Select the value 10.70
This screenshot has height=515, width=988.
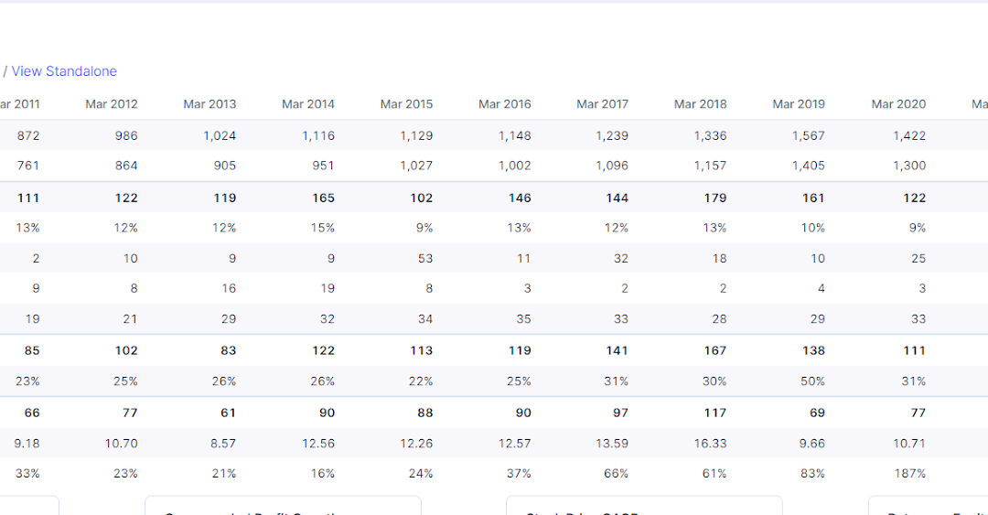(122, 443)
